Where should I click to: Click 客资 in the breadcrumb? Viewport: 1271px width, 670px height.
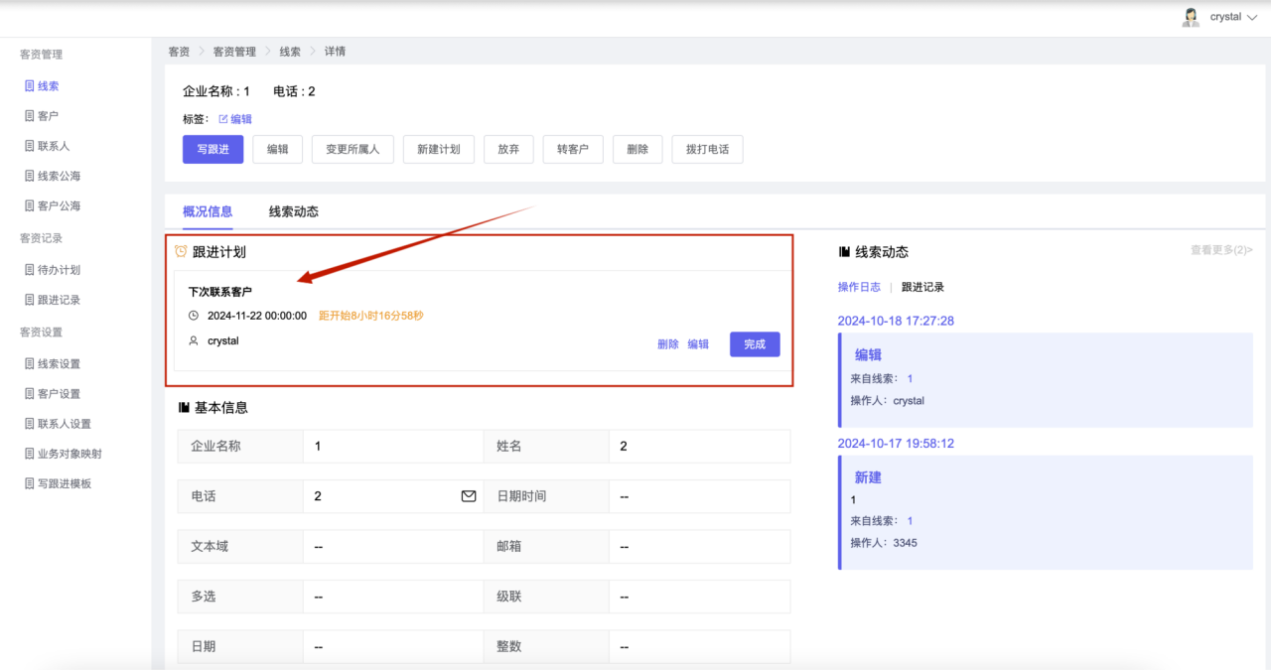point(179,51)
